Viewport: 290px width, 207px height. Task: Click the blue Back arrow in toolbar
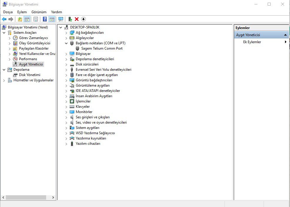4,19
